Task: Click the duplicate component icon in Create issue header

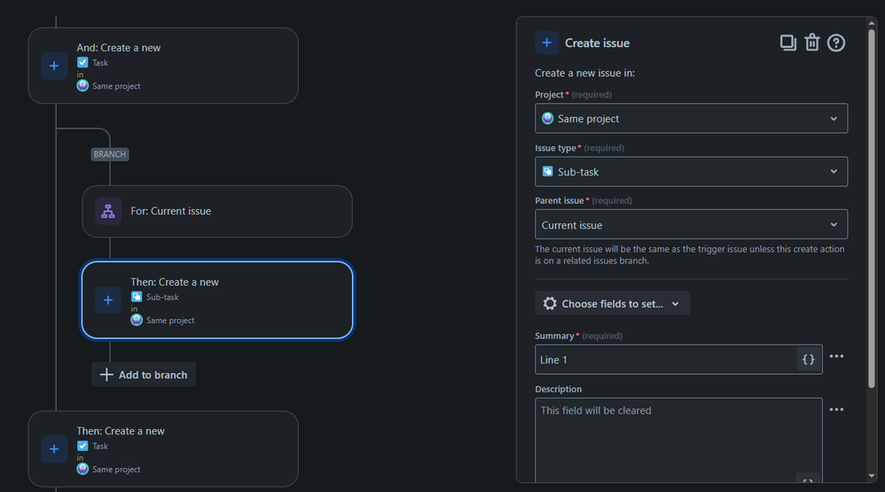Action: coord(788,43)
